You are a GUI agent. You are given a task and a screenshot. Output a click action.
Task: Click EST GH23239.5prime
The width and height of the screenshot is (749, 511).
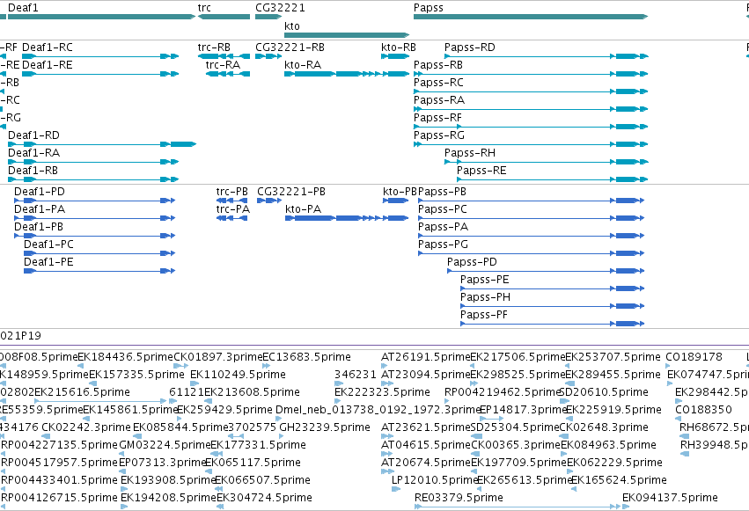tap(325, 428)
